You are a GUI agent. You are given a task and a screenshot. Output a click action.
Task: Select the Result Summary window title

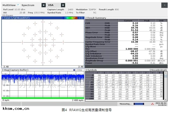[x=97, y=18]
